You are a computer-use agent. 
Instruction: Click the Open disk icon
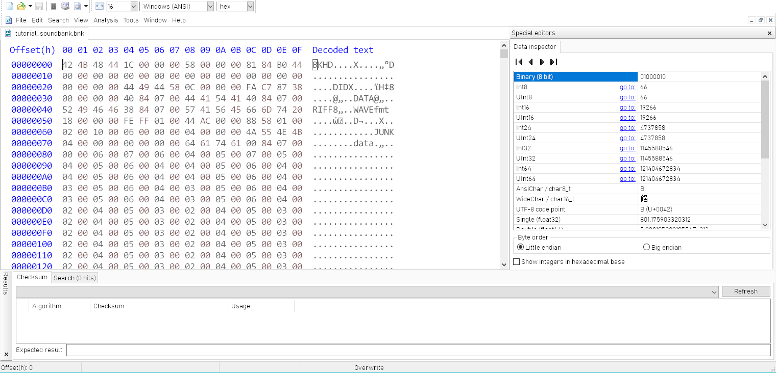click(x=65, y=6)
